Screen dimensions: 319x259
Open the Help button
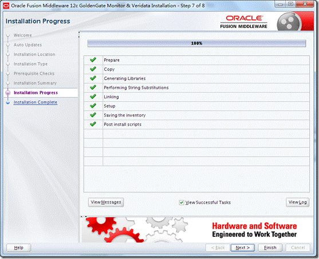[18, 248]
